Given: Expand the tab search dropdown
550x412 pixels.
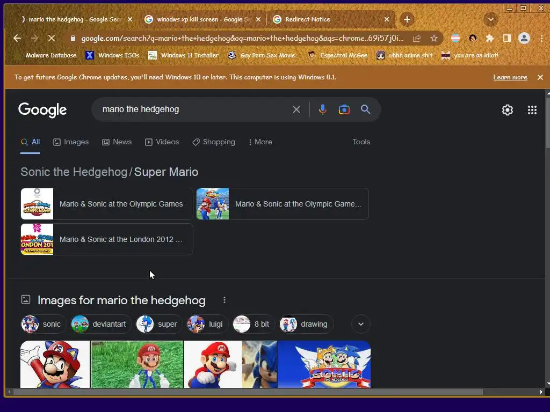Looking at the screenshot, I should coord(491,19).
